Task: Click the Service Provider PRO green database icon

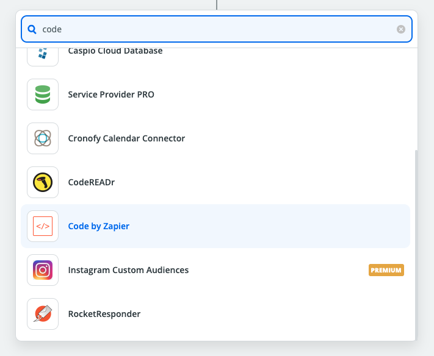Action: pos(43,94)
